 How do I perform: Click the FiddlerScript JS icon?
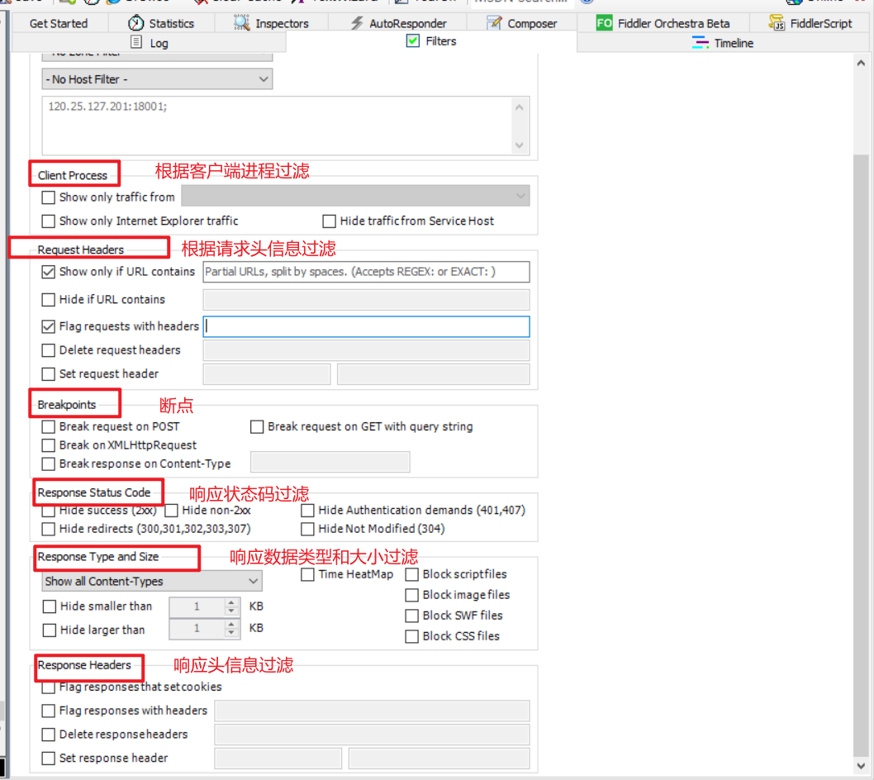point(777,23)
